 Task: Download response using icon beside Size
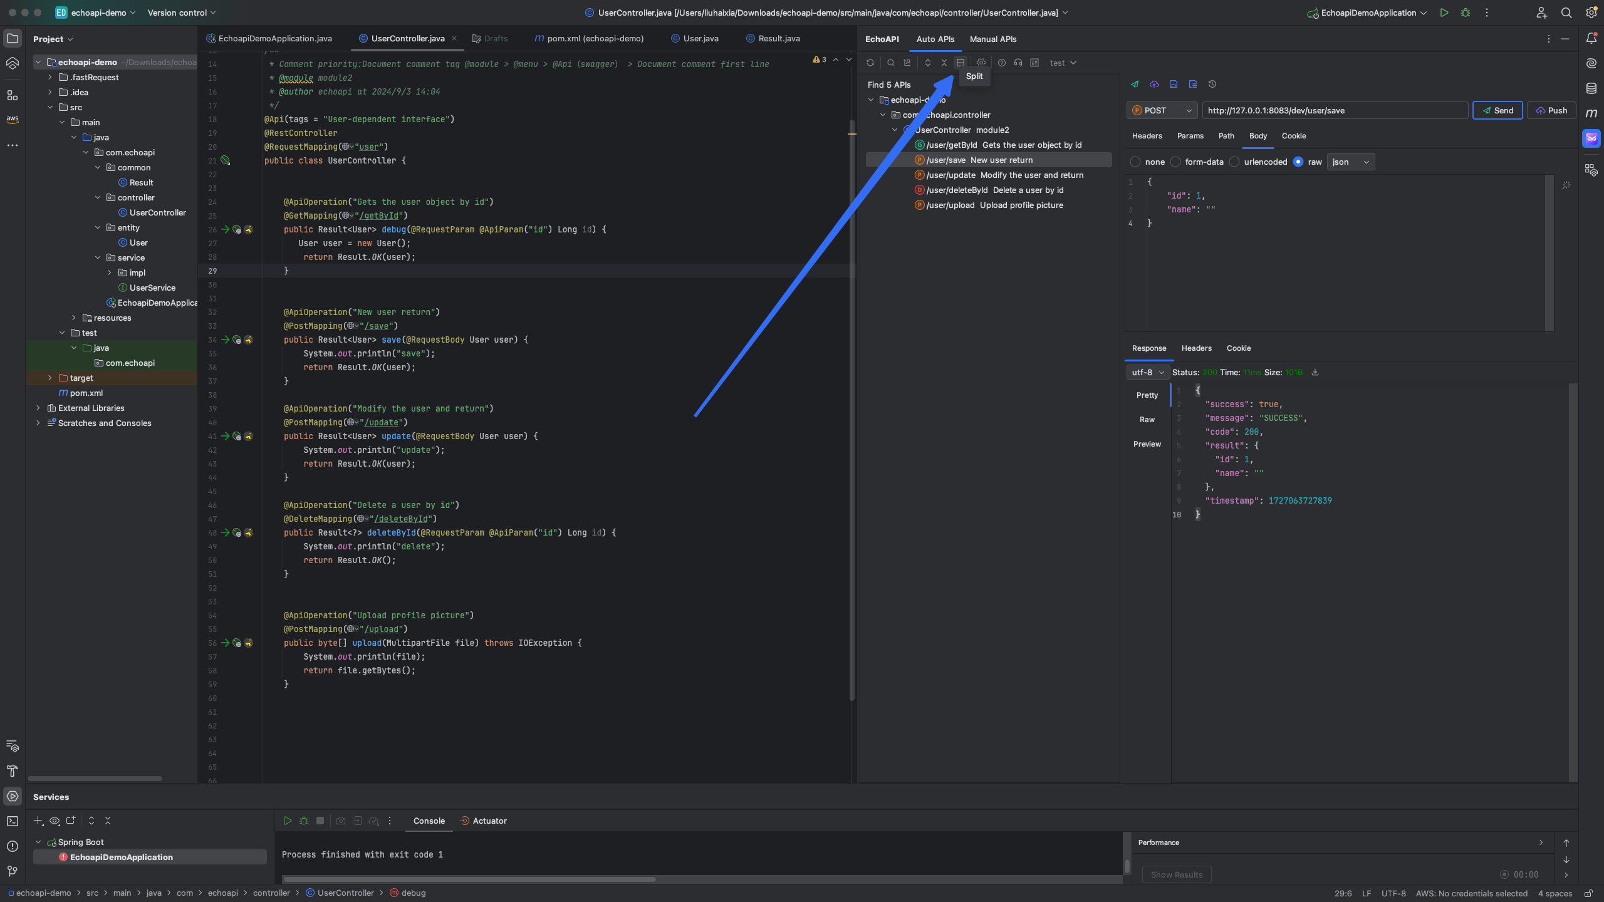(x=1315, y=372)
